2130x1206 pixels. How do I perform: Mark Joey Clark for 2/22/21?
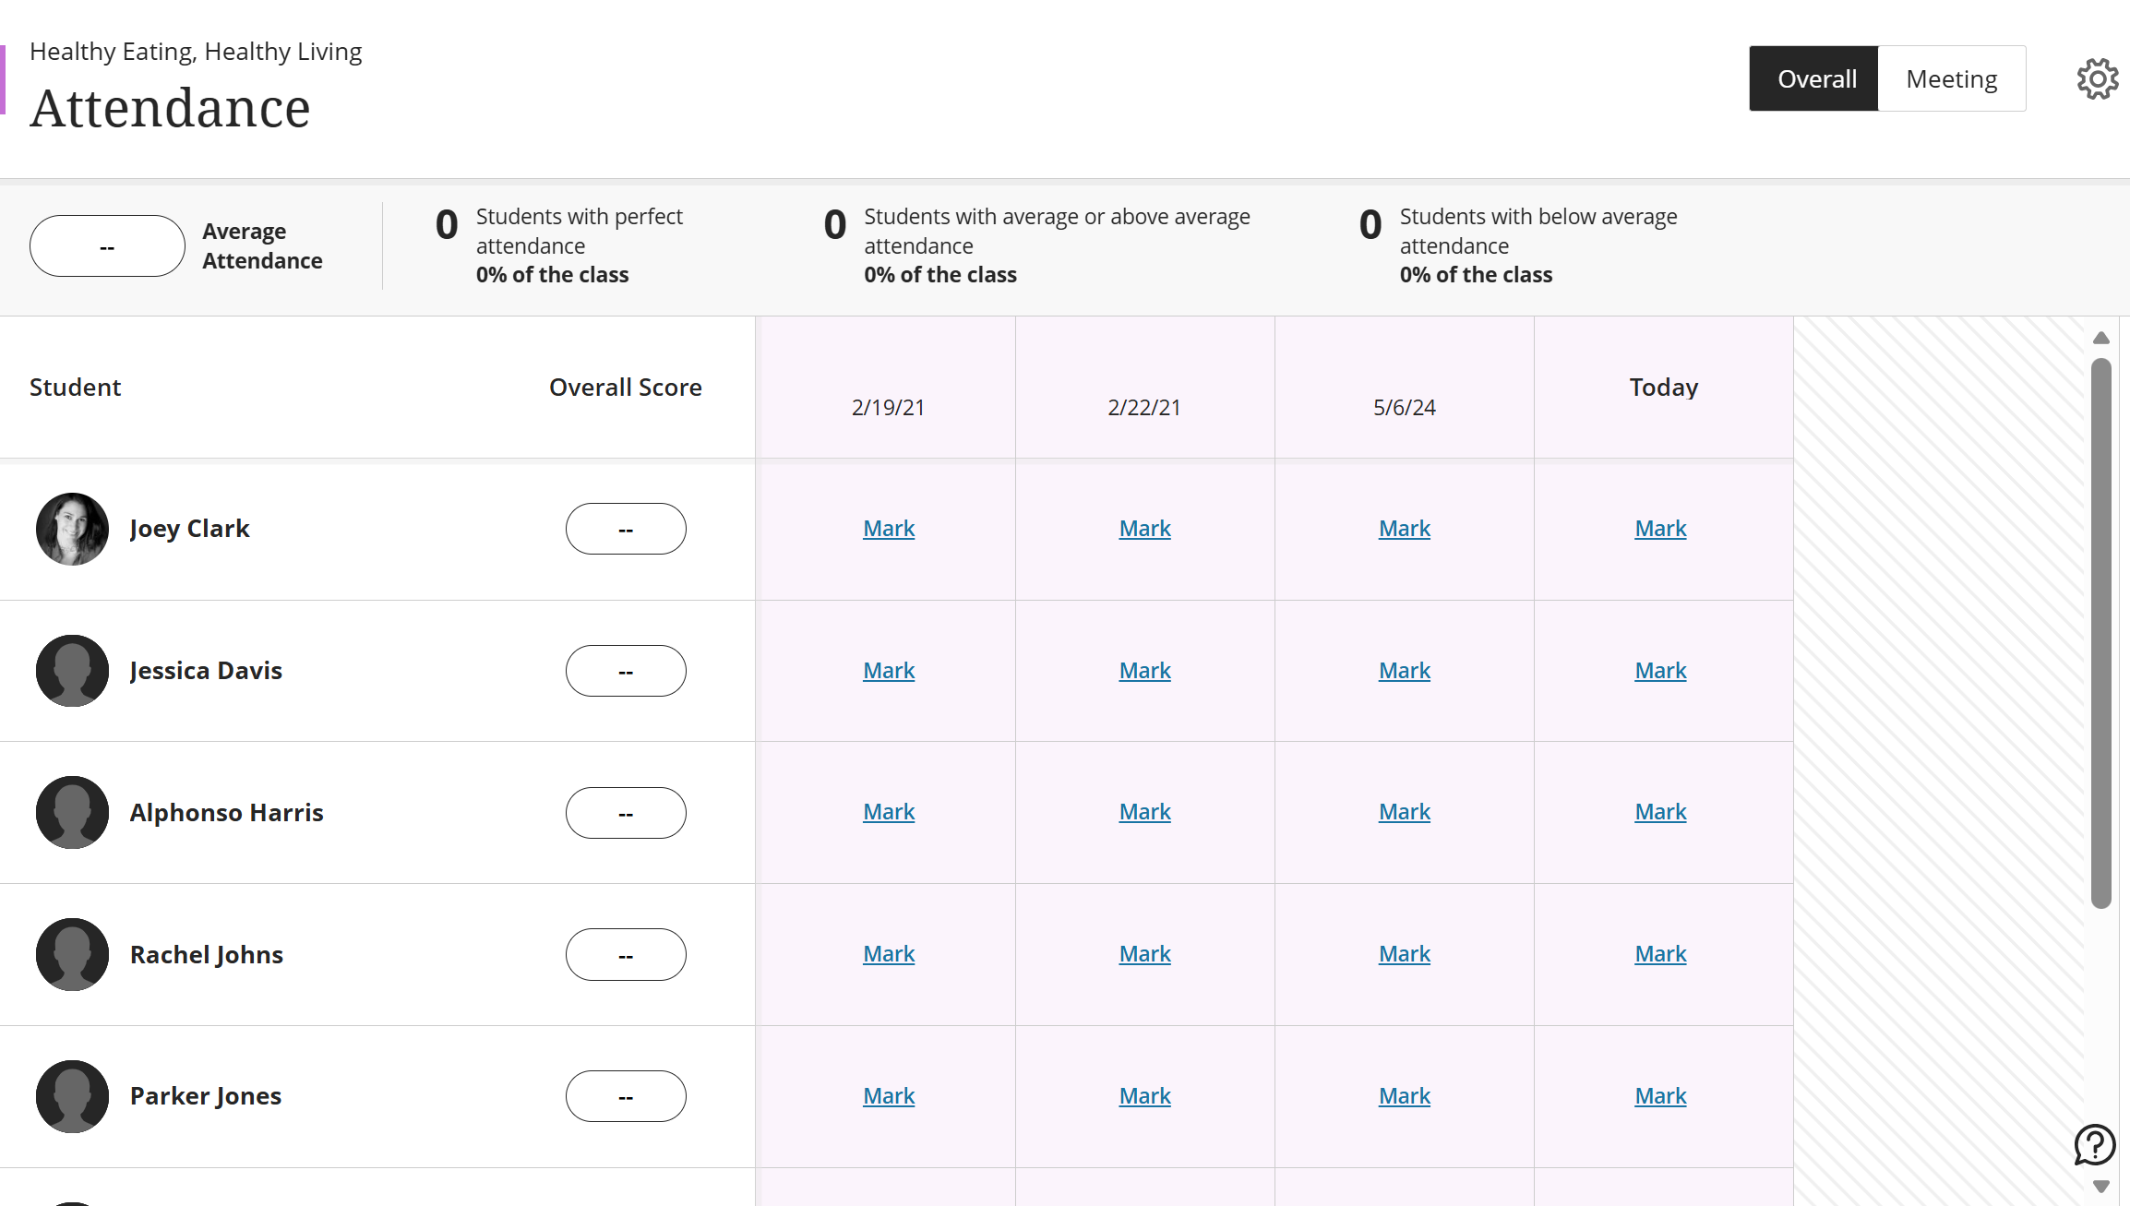(x=1144, y=529)
